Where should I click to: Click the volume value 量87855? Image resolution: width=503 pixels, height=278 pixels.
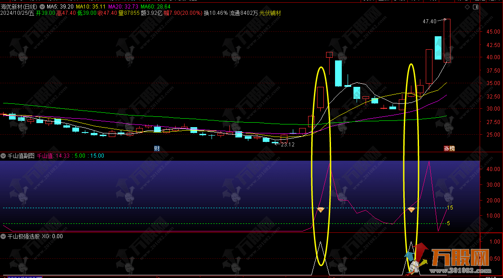129,13
